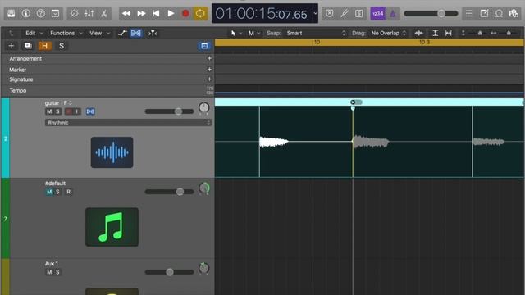Toggle the Metronome click
Viewport: 525px width, 295px height.
coord(393,14)
